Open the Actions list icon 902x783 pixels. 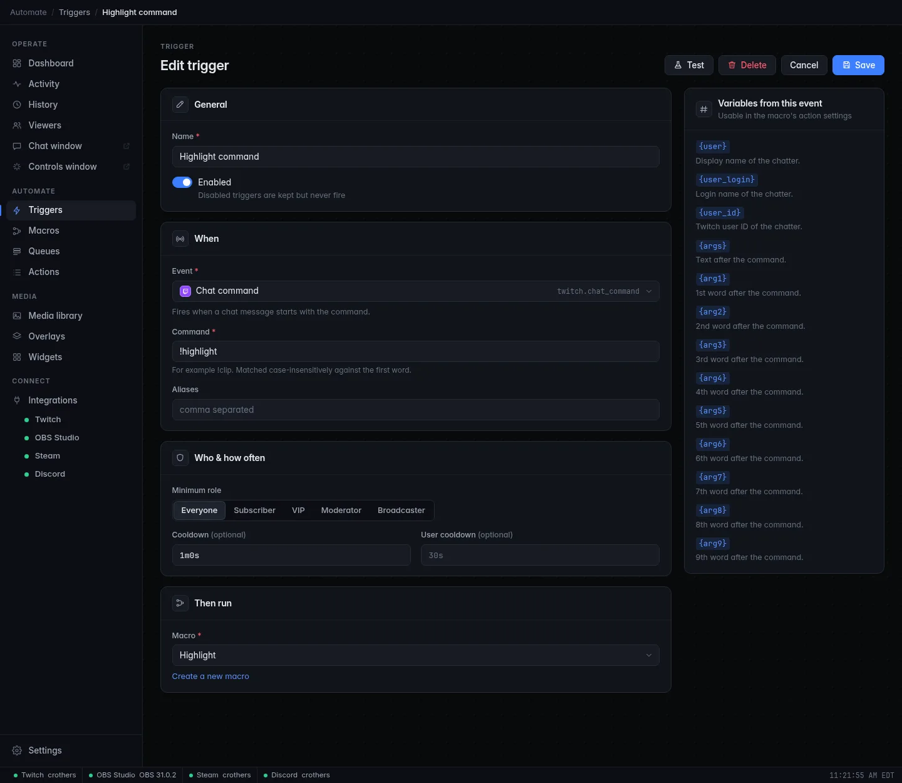pyautogui.click(x=17, y=272)
